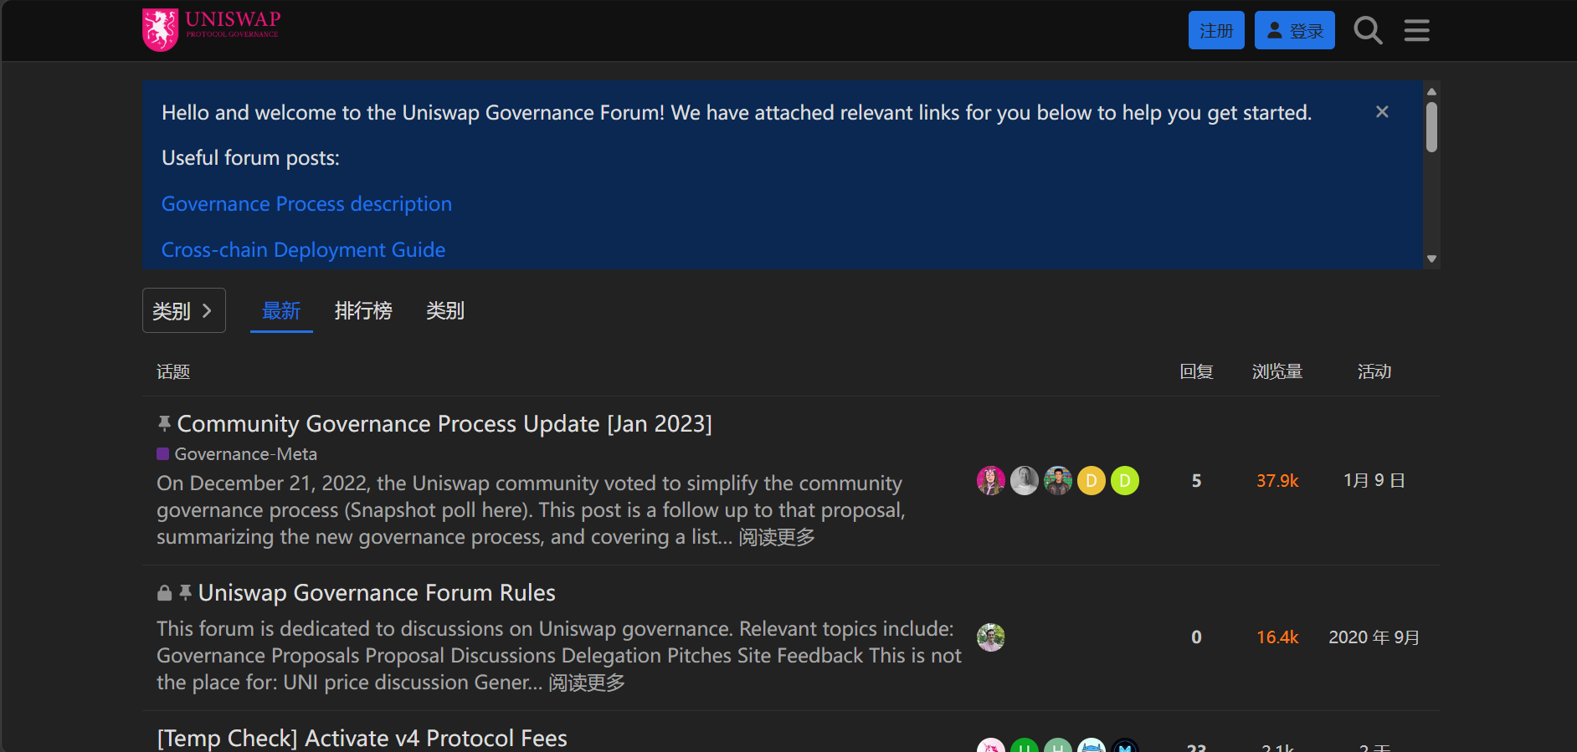The height and width of the screenshot is (752, 1577).
Task: Open the Governance-Meta category tag
Action: pyautogui.click(x=237, y=454)
